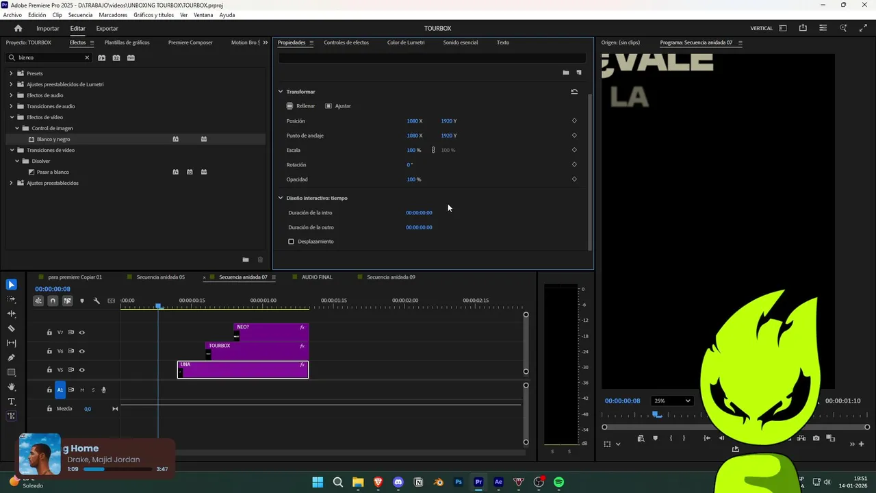Collapse Diseño interactivo: tiempo section
876x493 pixels.
[281, 198]
